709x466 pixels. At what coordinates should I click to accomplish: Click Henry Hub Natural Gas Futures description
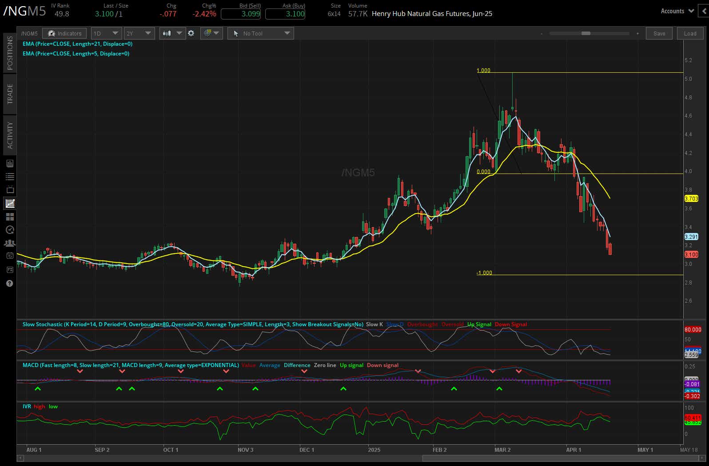pos(432,14)
